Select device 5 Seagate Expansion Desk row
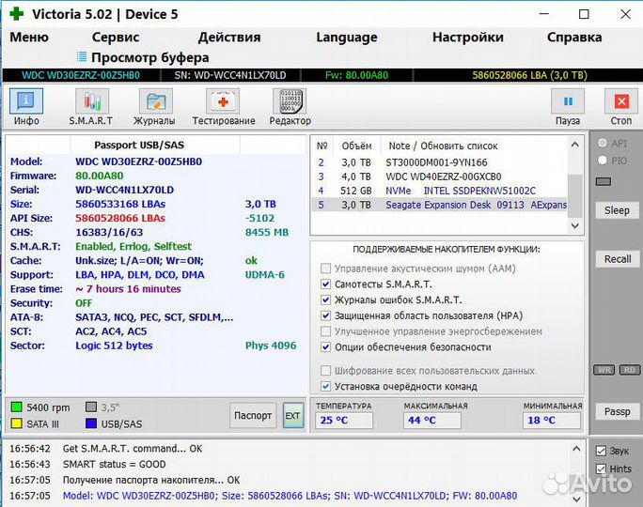 [440, 205]
